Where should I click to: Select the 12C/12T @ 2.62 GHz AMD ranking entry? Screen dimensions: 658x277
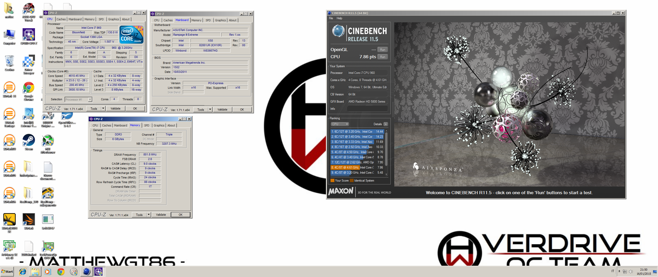357,162
